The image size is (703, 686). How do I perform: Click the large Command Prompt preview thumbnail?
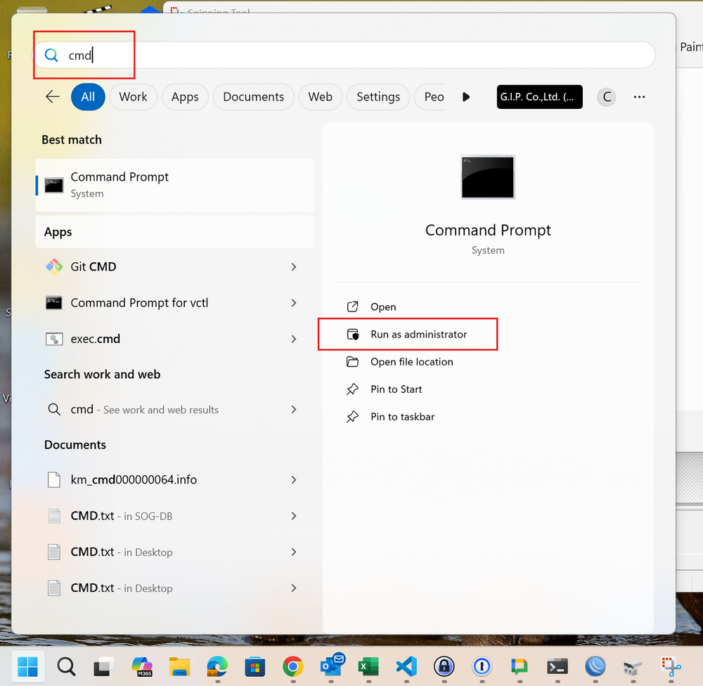(x=488, y=176)
